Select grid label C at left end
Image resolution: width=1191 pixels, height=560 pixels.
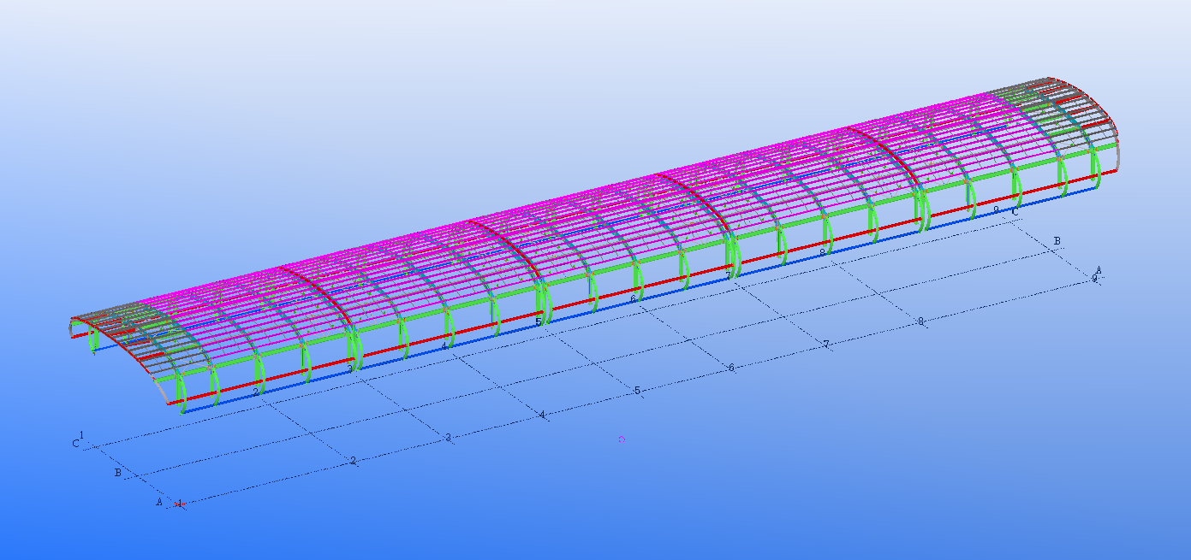coord(75,444)
